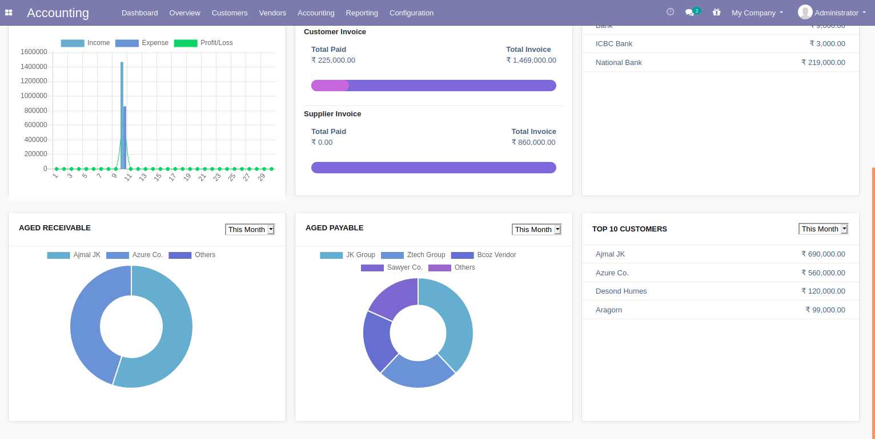The width and height of the screenshot is (875, 439).
Task: Open Aged Payable This Month dropdown
Action: pos(537,229)
